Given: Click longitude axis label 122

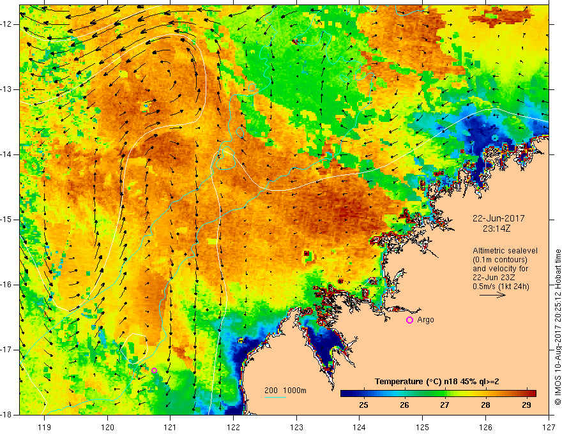Looking at the screenshot, I should point(233,427).
